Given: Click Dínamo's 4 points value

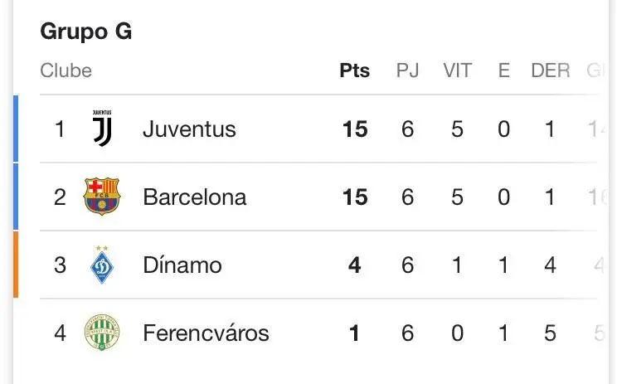Looking at the screenshot, I should click(x=355, y=265).
